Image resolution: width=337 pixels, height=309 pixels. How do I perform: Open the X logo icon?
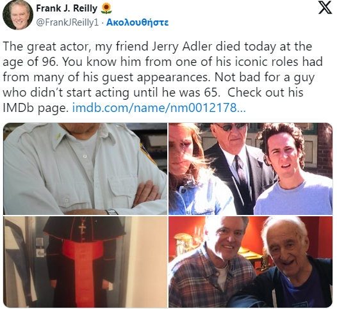pyautogui.click(x=325, y=8)
